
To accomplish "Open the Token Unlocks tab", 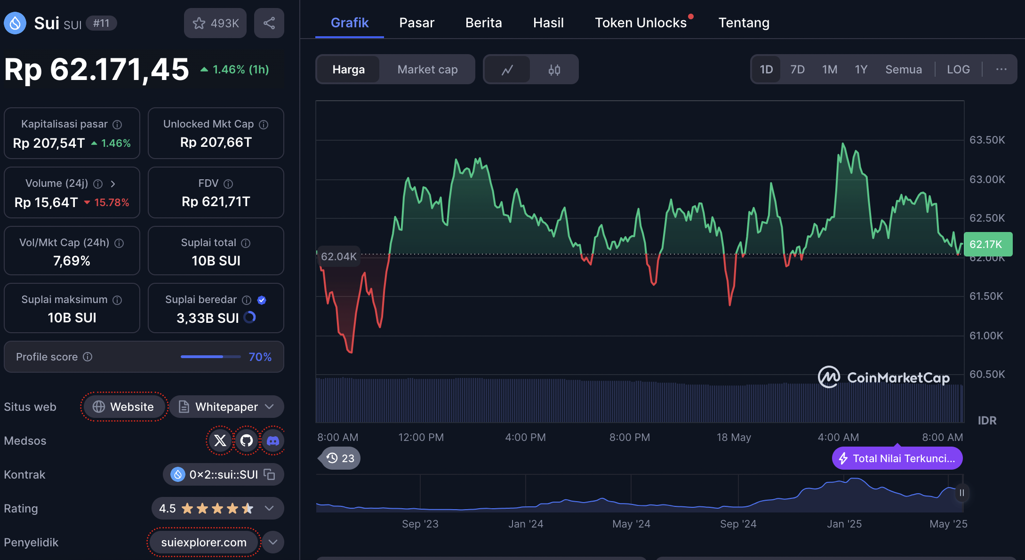I will point(641,23).
